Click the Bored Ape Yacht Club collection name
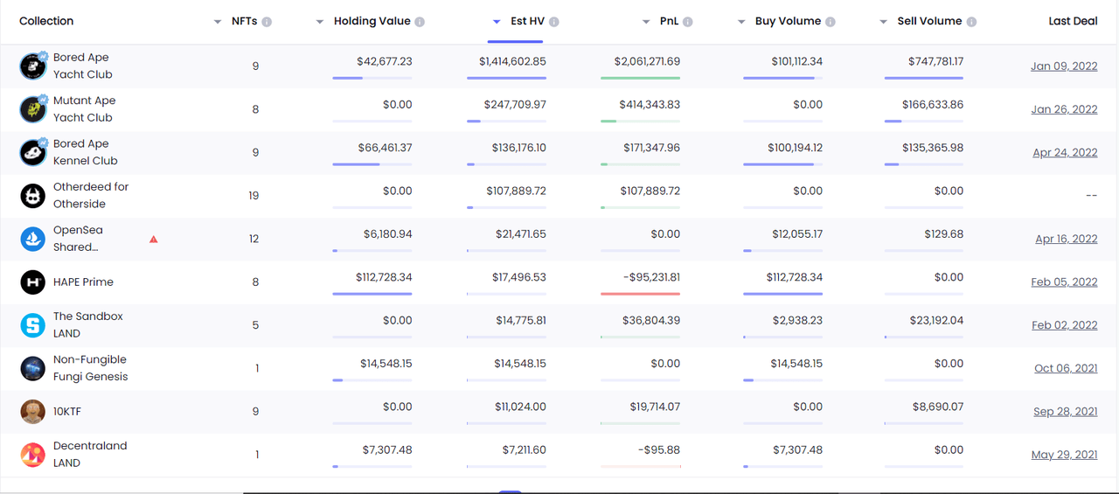 click(82, 66)
